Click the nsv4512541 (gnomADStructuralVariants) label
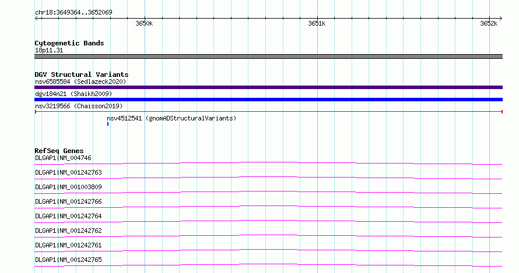The height and width of the screenshot is (273, 519). point(171,118)
